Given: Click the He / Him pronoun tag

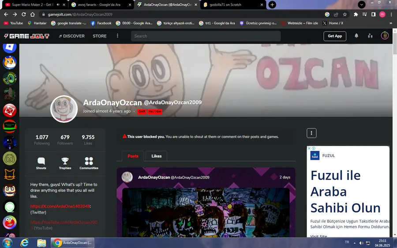Looking at the screenshot, I should click(x=155, y=112).
